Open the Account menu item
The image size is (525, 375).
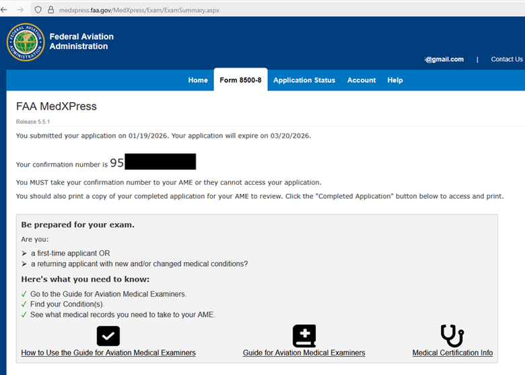(x=361, y=80)
